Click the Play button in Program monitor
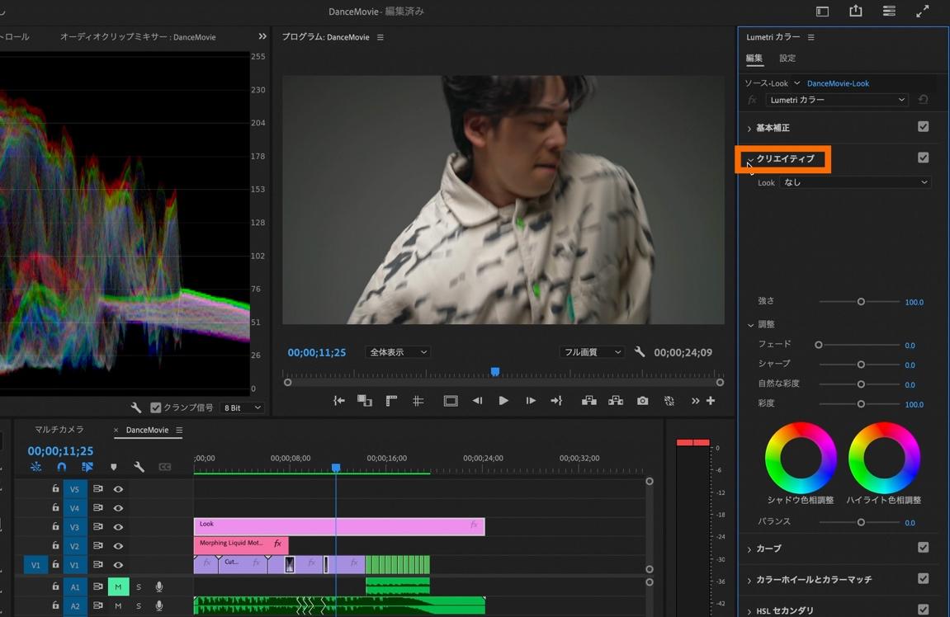 [x=503, y=401]
